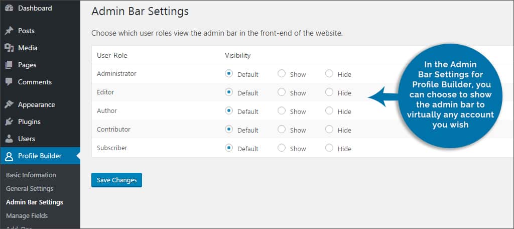
Task: Select Default for Author role
Action: pos(229,110)
